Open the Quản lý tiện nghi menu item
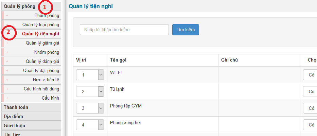Image resolution: width=317 pixels, height=136 pixels. [x=40, y=34]
